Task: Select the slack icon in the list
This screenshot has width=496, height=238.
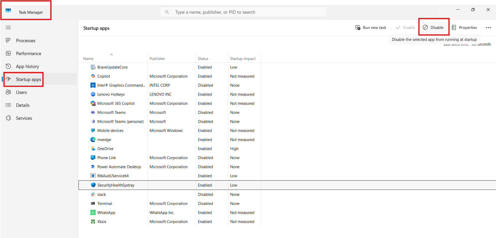Action: coord(93,194)
